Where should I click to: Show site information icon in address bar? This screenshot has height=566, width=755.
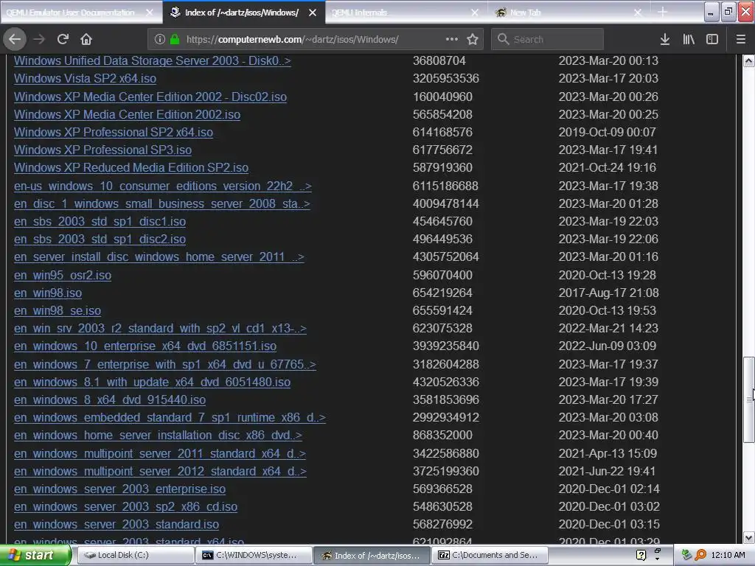tap(160, 40)
